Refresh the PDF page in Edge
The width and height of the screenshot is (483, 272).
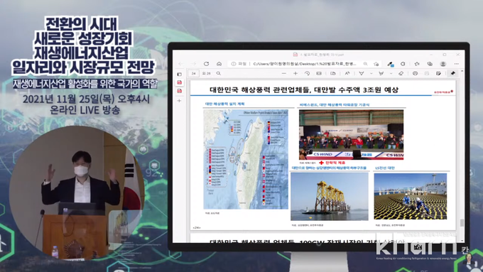206,64
